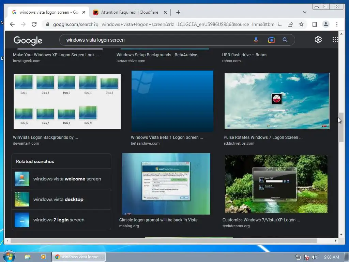Go back using the browser back arrow
The image size is (349, 262).
pyautogui.click(x=12, y=24)
